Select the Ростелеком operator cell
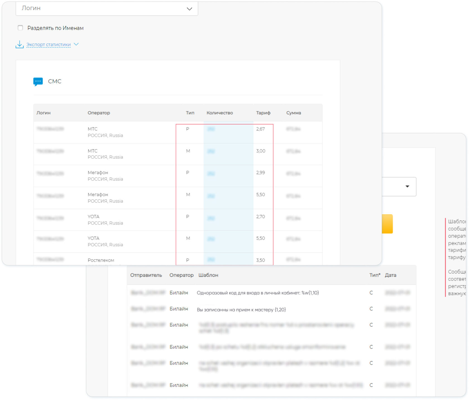The image size is (469, 400). (x=101, y=260)
